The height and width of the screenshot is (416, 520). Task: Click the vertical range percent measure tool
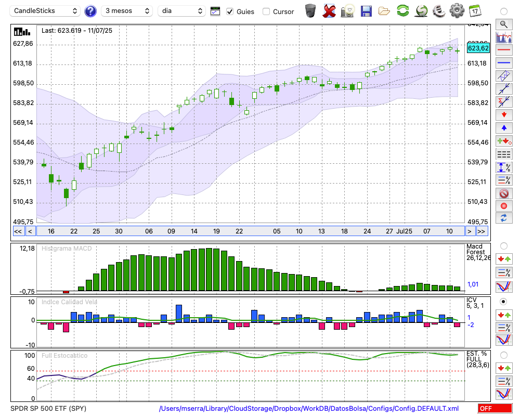pyautogui.click(x=504, y=167)
